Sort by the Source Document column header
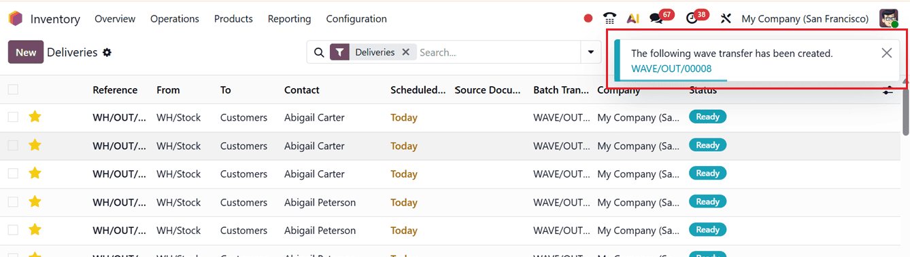This screenshot has height=257, width=910. click(x=488, y=90)
